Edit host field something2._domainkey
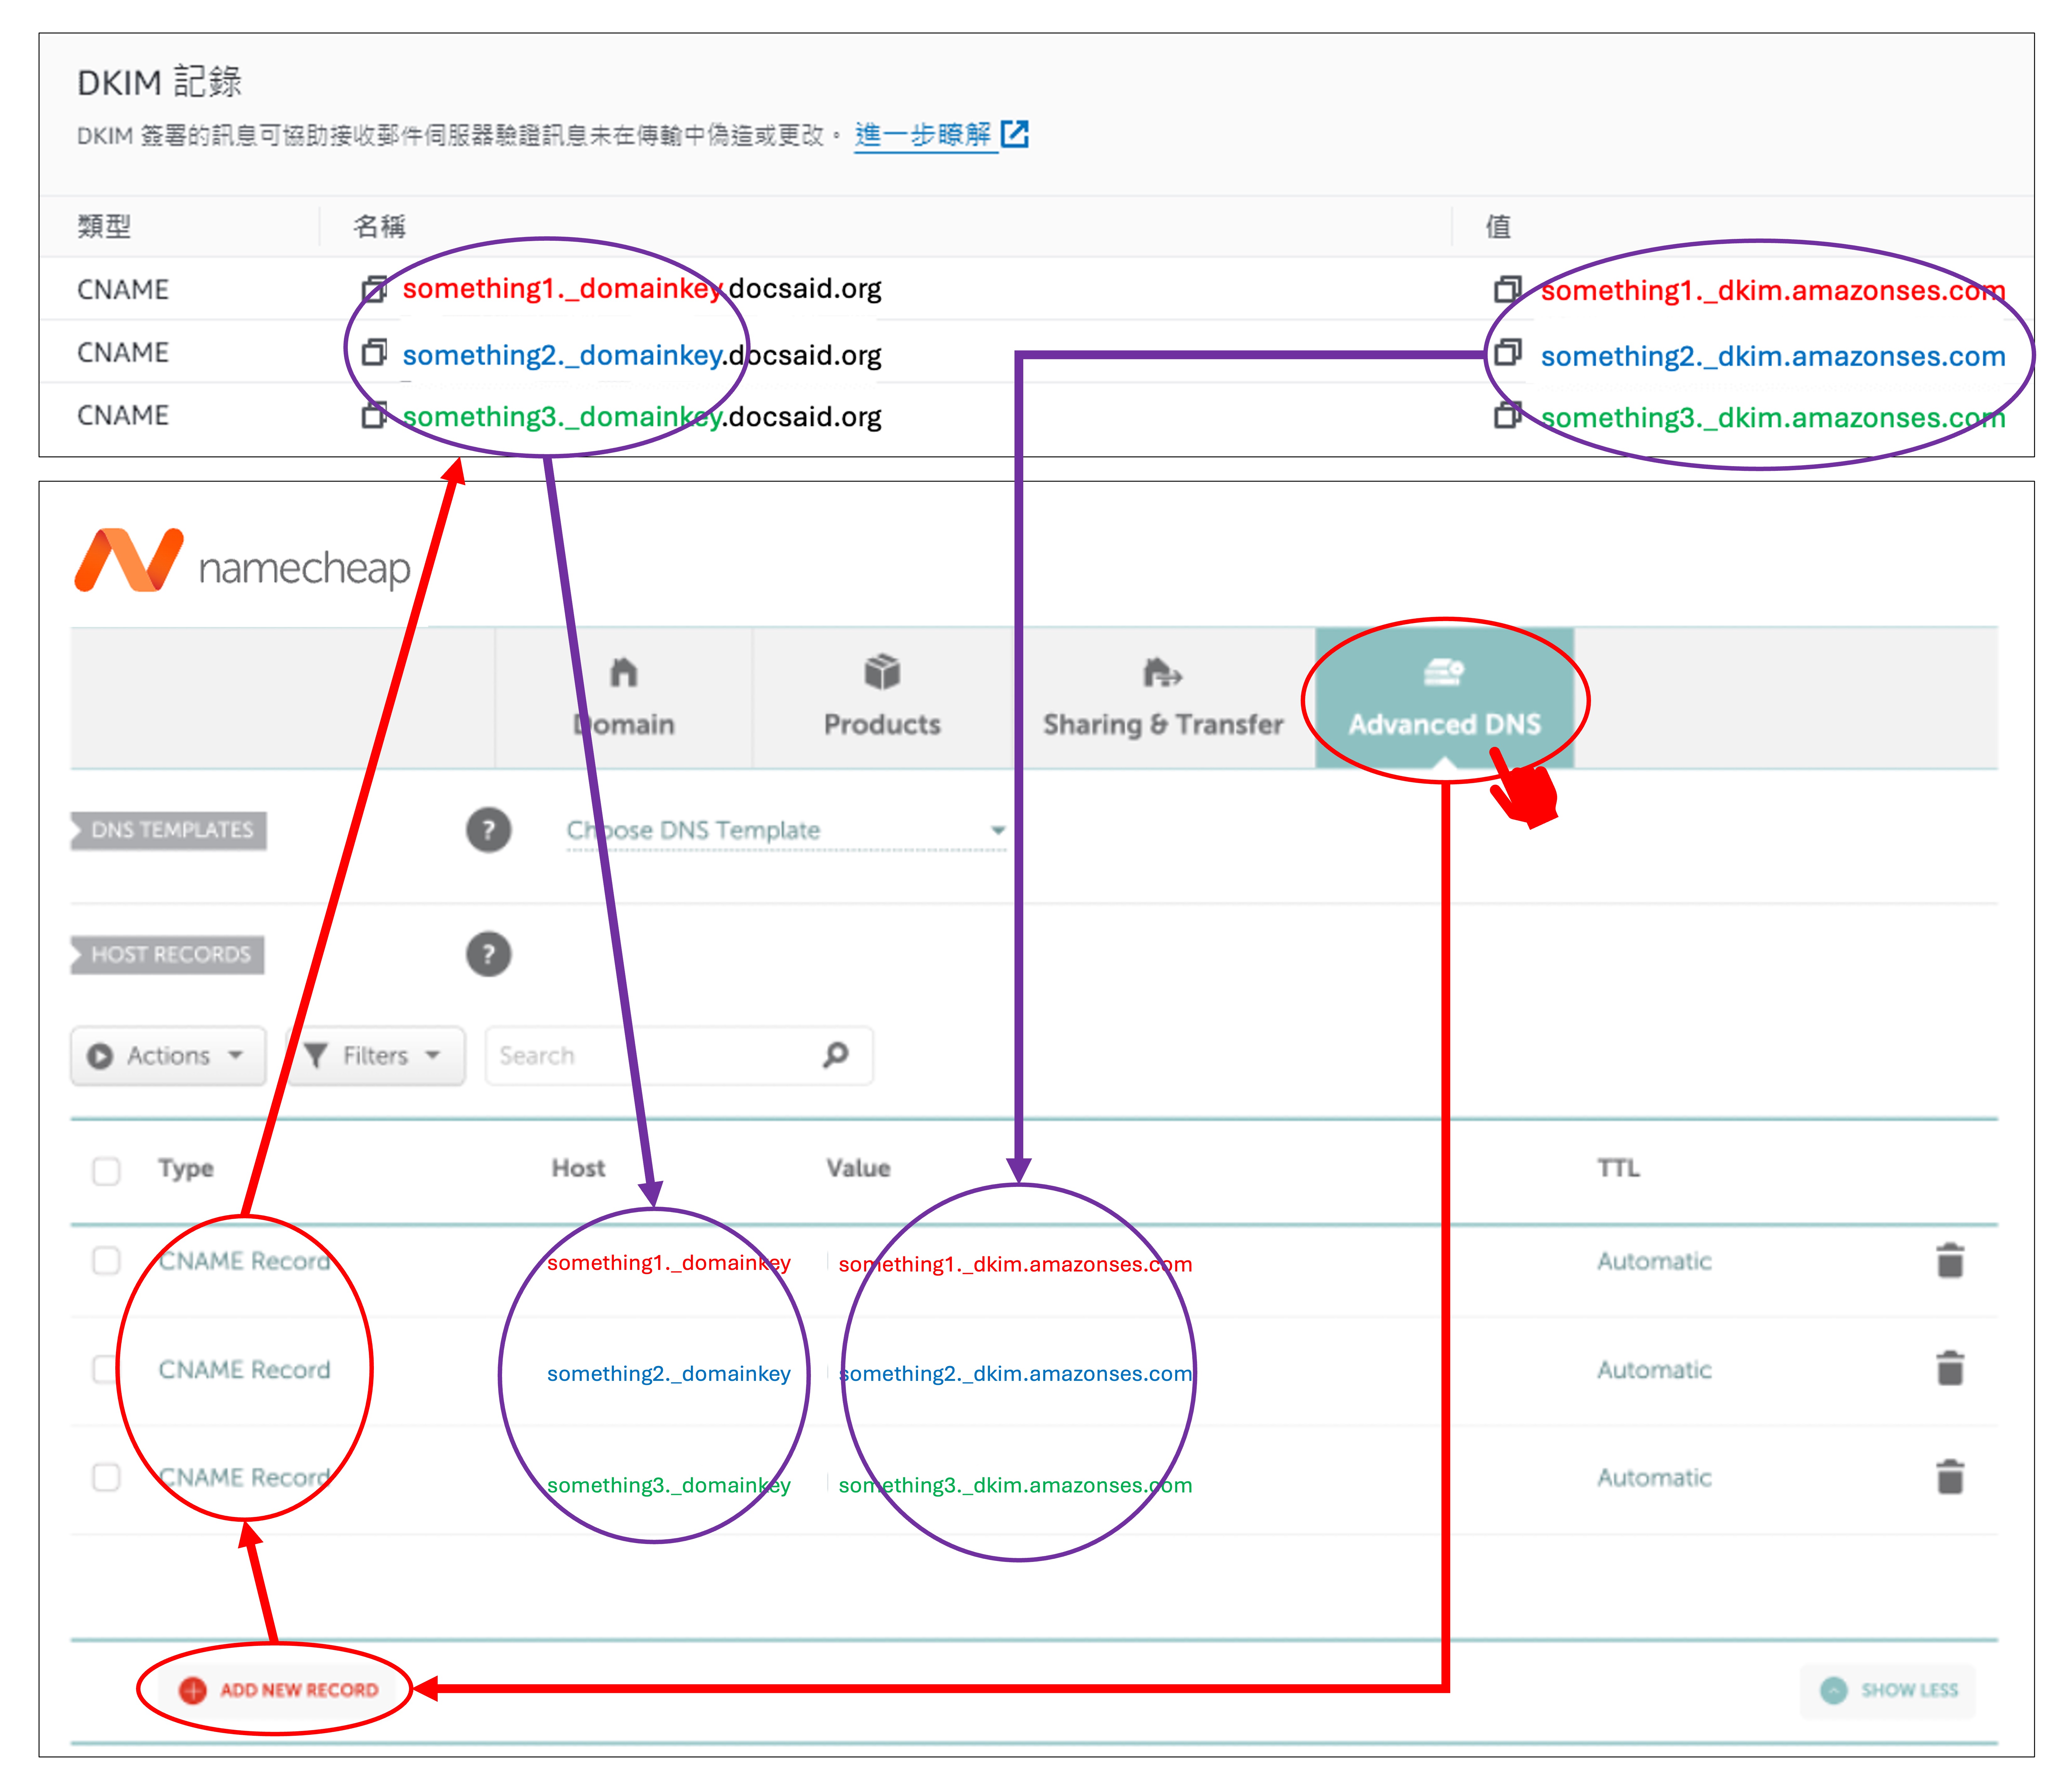The image size is (2072, 1792). [x=669, y=1374]
